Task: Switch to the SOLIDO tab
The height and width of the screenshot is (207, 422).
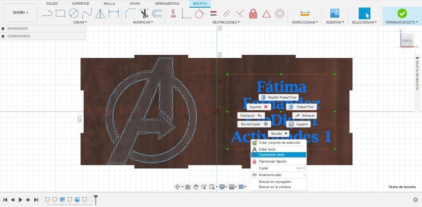Action: 52,4
